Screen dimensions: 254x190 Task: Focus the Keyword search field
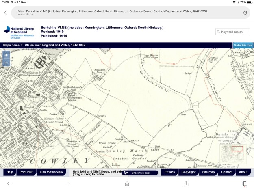click(234, 32)
